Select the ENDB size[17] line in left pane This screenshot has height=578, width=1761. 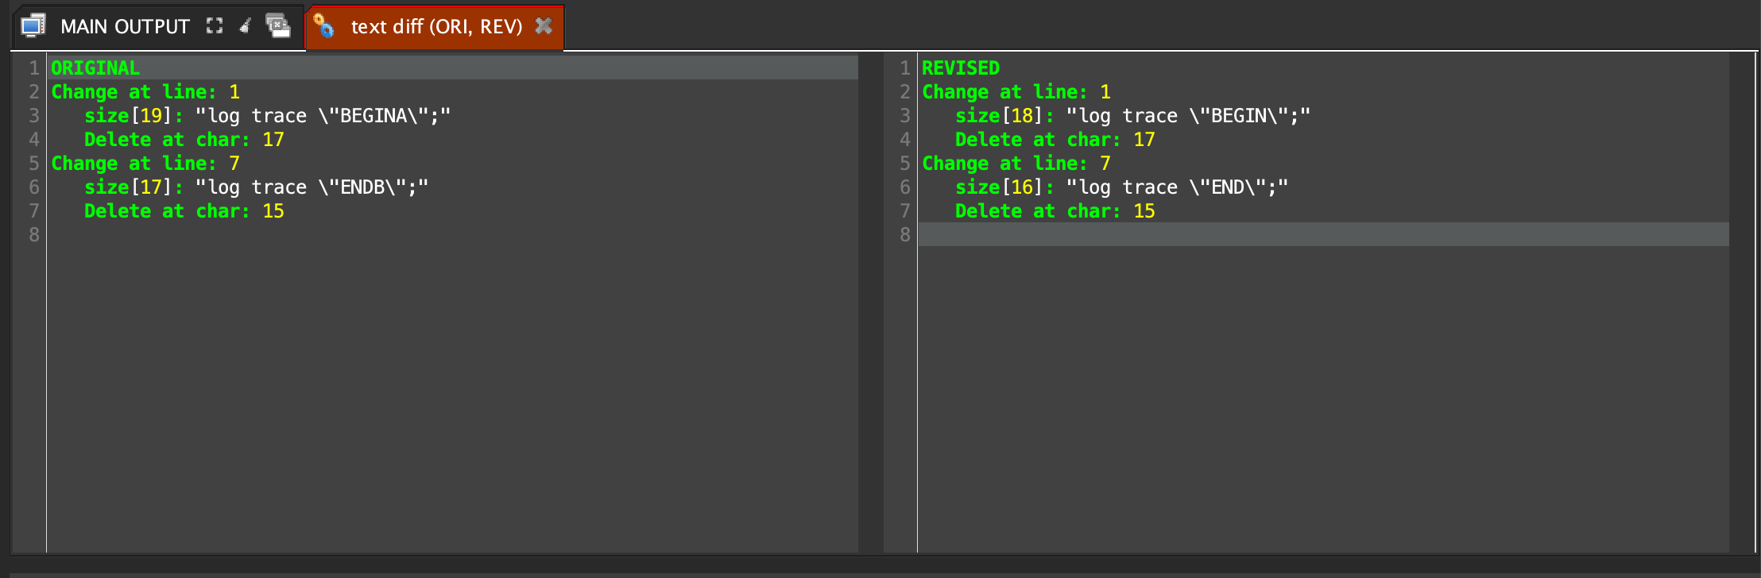tap(256, 187)
